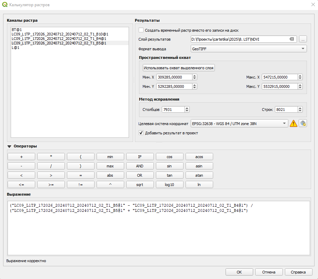Insert the asin function
The width and height of the screenshot is (318, 279).
tap(199, 166)
